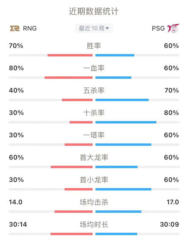188x241 pixels.
Task: Click RNG's 14.0 average kills value
Action: point(16,202)
